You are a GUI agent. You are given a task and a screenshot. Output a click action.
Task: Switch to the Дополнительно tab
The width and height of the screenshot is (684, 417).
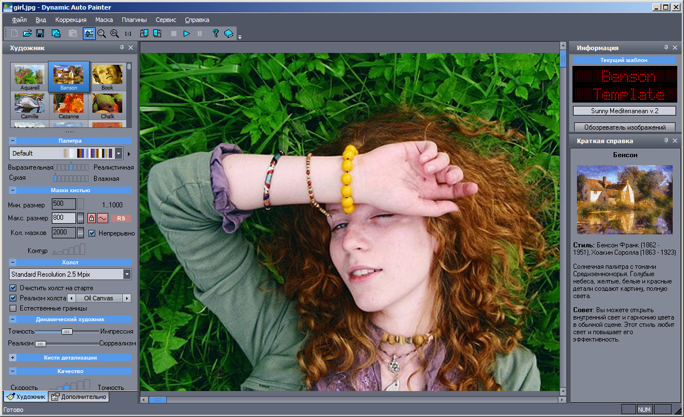point(78,397)
